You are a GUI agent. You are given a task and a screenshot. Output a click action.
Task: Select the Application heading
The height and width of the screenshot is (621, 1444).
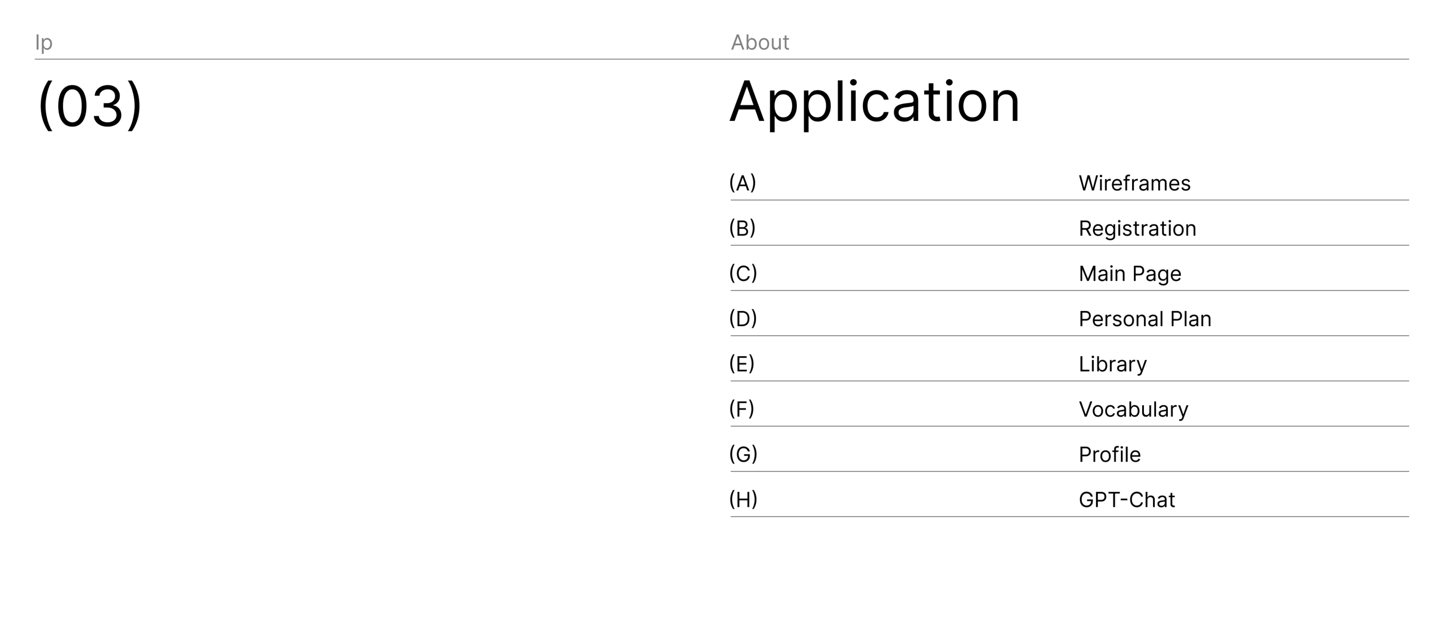click(874, 102)
